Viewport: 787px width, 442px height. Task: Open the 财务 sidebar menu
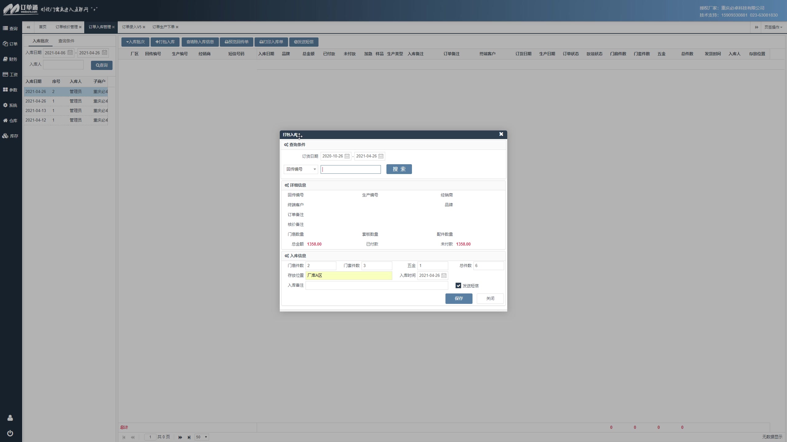point(10,59)
